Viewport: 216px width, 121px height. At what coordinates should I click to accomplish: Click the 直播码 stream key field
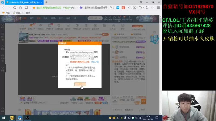pyautogui.click(x=81, y=56)
